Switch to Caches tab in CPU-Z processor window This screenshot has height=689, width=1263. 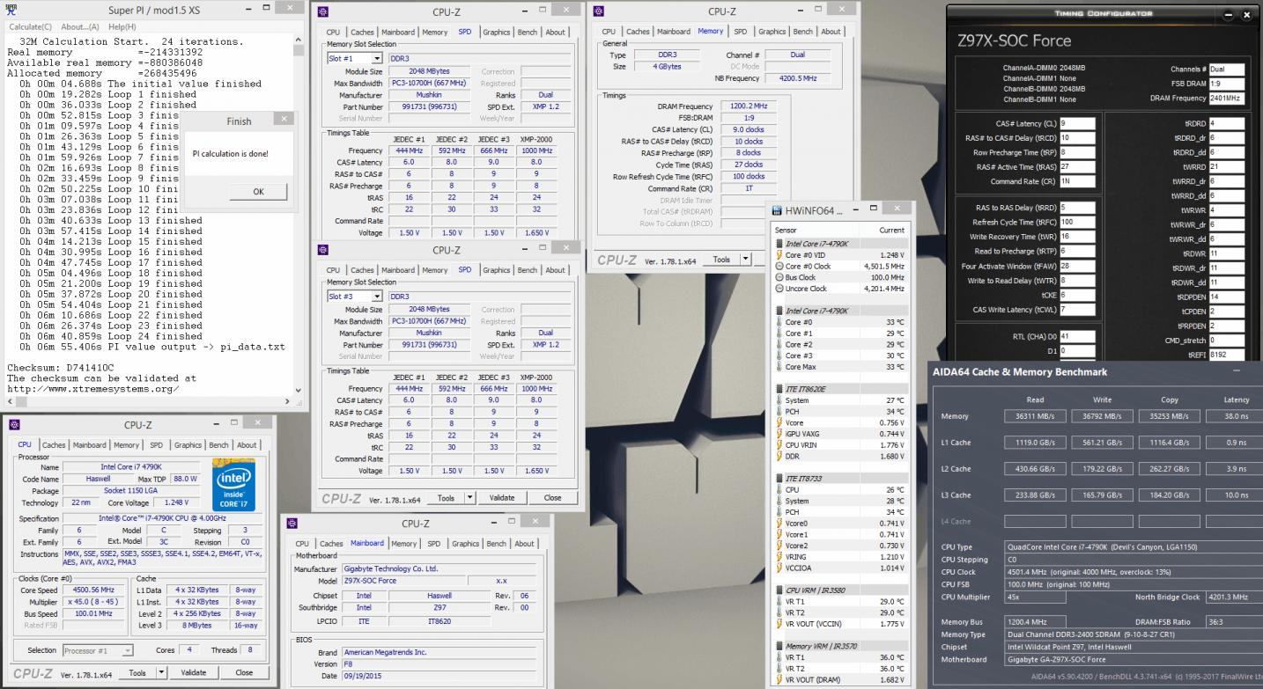tap(55, 445)
